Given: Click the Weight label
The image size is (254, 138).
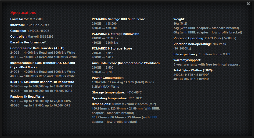Looking at the screenshot, I should (x=179, y=19).
